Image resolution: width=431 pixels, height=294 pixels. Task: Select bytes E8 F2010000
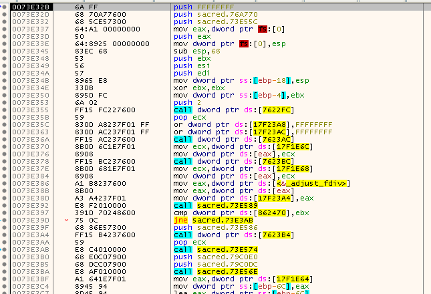[x=100, y=205]
